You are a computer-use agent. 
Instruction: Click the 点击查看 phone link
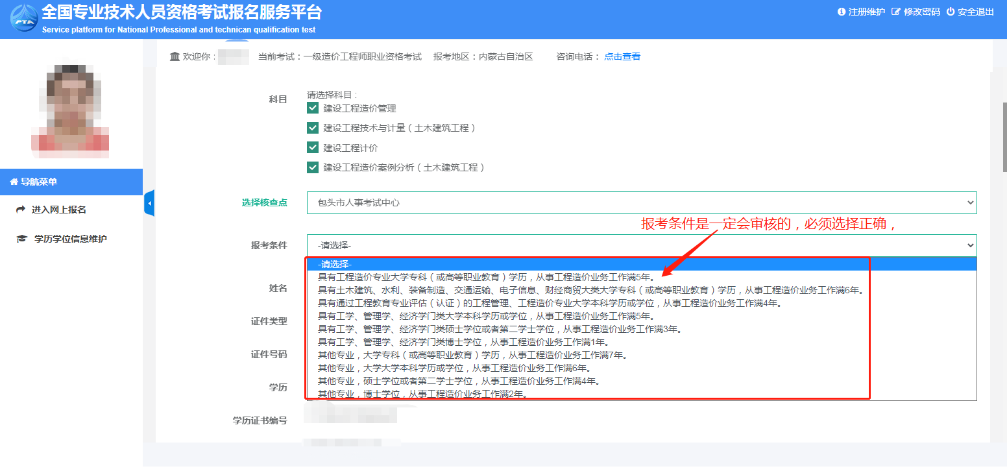coord(622,56)
